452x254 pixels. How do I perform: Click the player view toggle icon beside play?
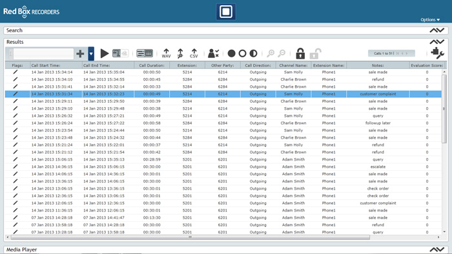[120, 54]
